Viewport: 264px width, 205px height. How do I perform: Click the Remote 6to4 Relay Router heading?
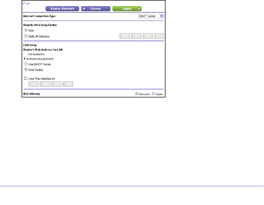pos(40,25)
